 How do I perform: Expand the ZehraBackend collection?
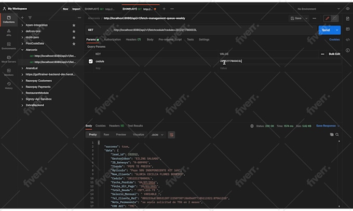pos(22,105)
